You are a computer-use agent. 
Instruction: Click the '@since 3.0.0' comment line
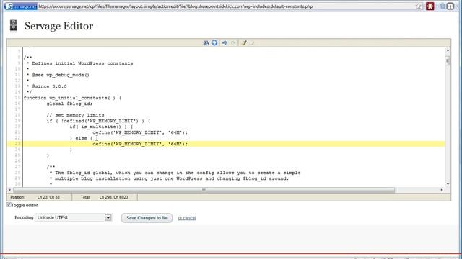46,86
